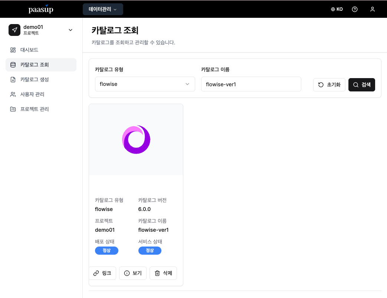Focus the 카탈로그 이름 input field
Viewport: 387px width, 298px height.
(251, 84)
